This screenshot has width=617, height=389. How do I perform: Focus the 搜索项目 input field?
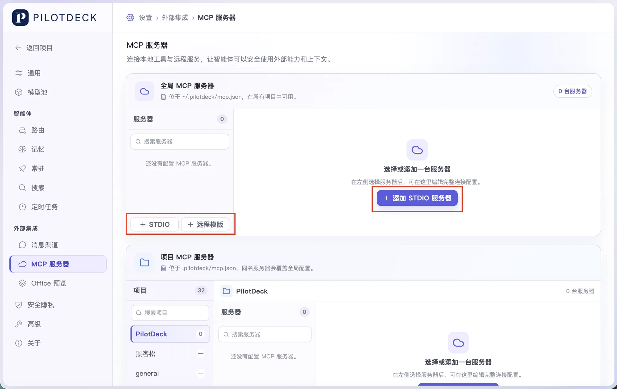[170, 313]
